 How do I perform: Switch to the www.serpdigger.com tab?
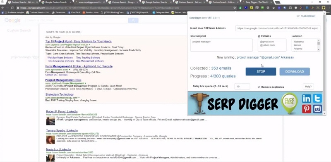click(x=90, y=2)
